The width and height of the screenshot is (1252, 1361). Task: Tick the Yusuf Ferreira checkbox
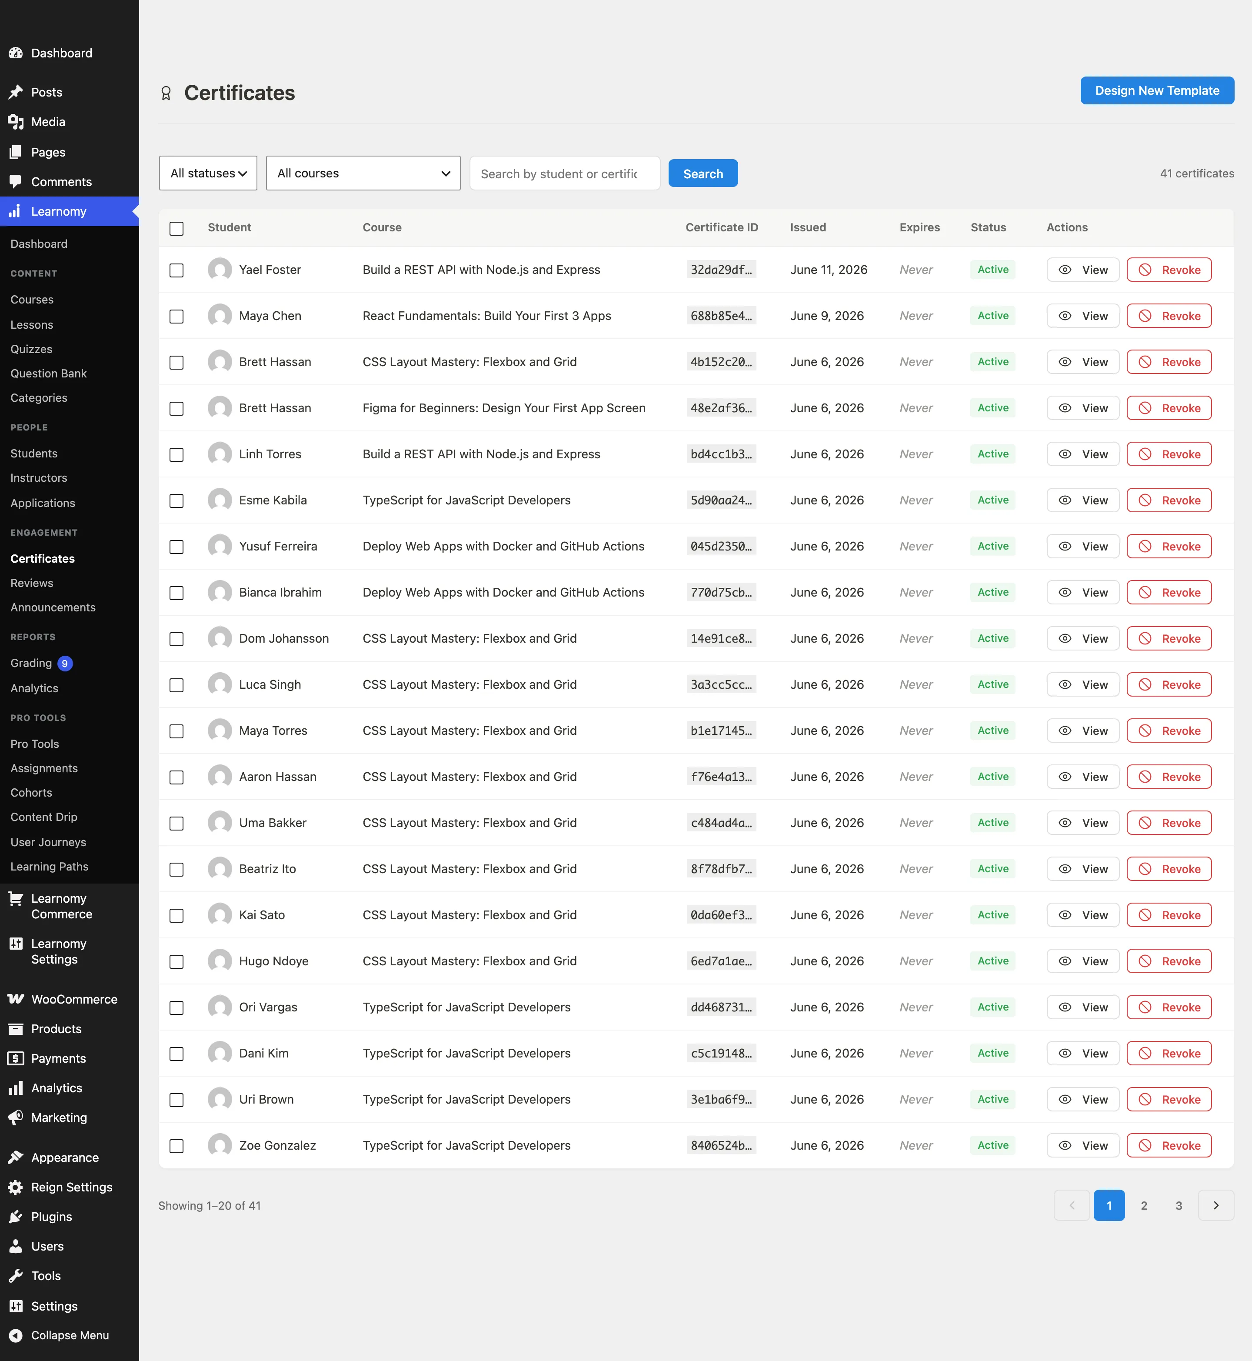click(176, 547)
